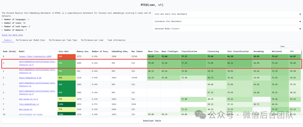This screenshot has width=303, height=127.
Task: Select the Retrieval score 75.63
Action: click(280, 57)
